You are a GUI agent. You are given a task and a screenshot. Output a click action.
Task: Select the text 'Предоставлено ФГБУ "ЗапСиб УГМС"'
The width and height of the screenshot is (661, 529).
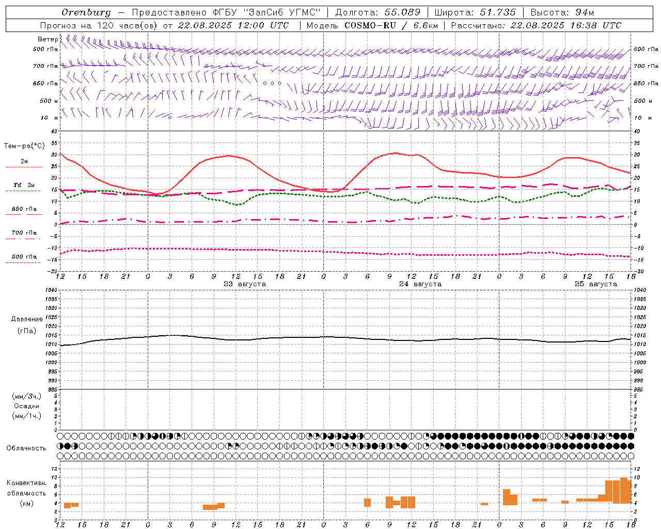pos(226,12)
